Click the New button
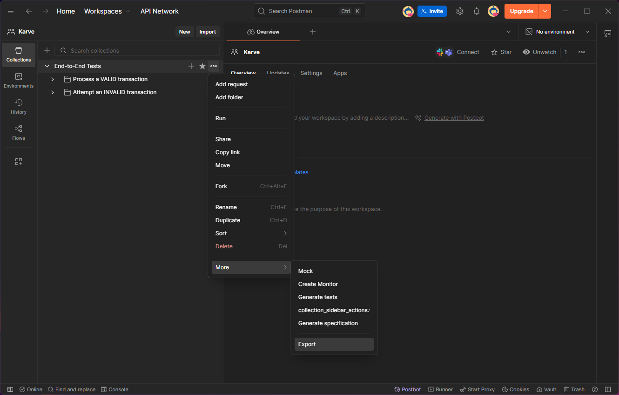The height and width of the screenshot is (395, 619). tap(185, 32)
